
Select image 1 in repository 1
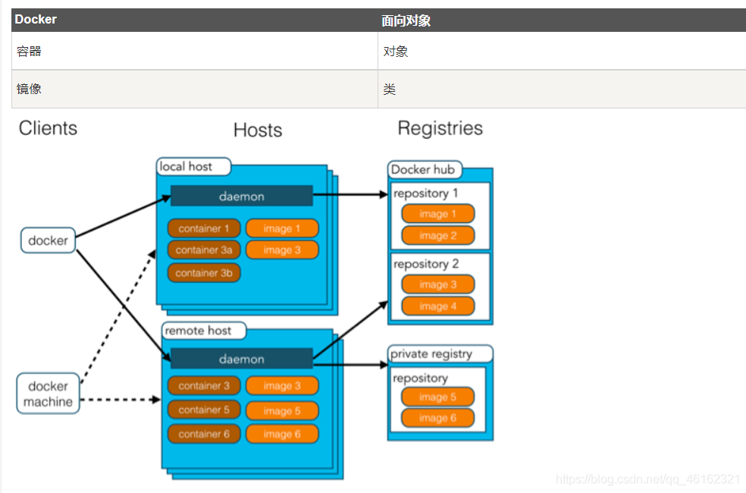438,214
